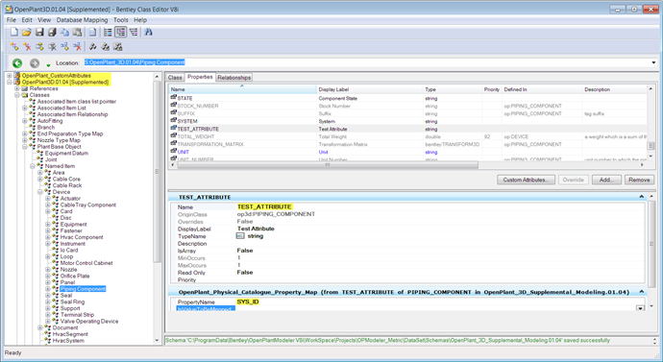Sort by the Defined In column header
663x362 pixels.
542,89
